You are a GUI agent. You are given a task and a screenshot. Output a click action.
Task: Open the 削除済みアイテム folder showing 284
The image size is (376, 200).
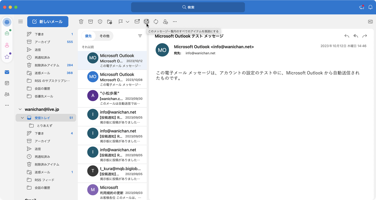point(46,65)
